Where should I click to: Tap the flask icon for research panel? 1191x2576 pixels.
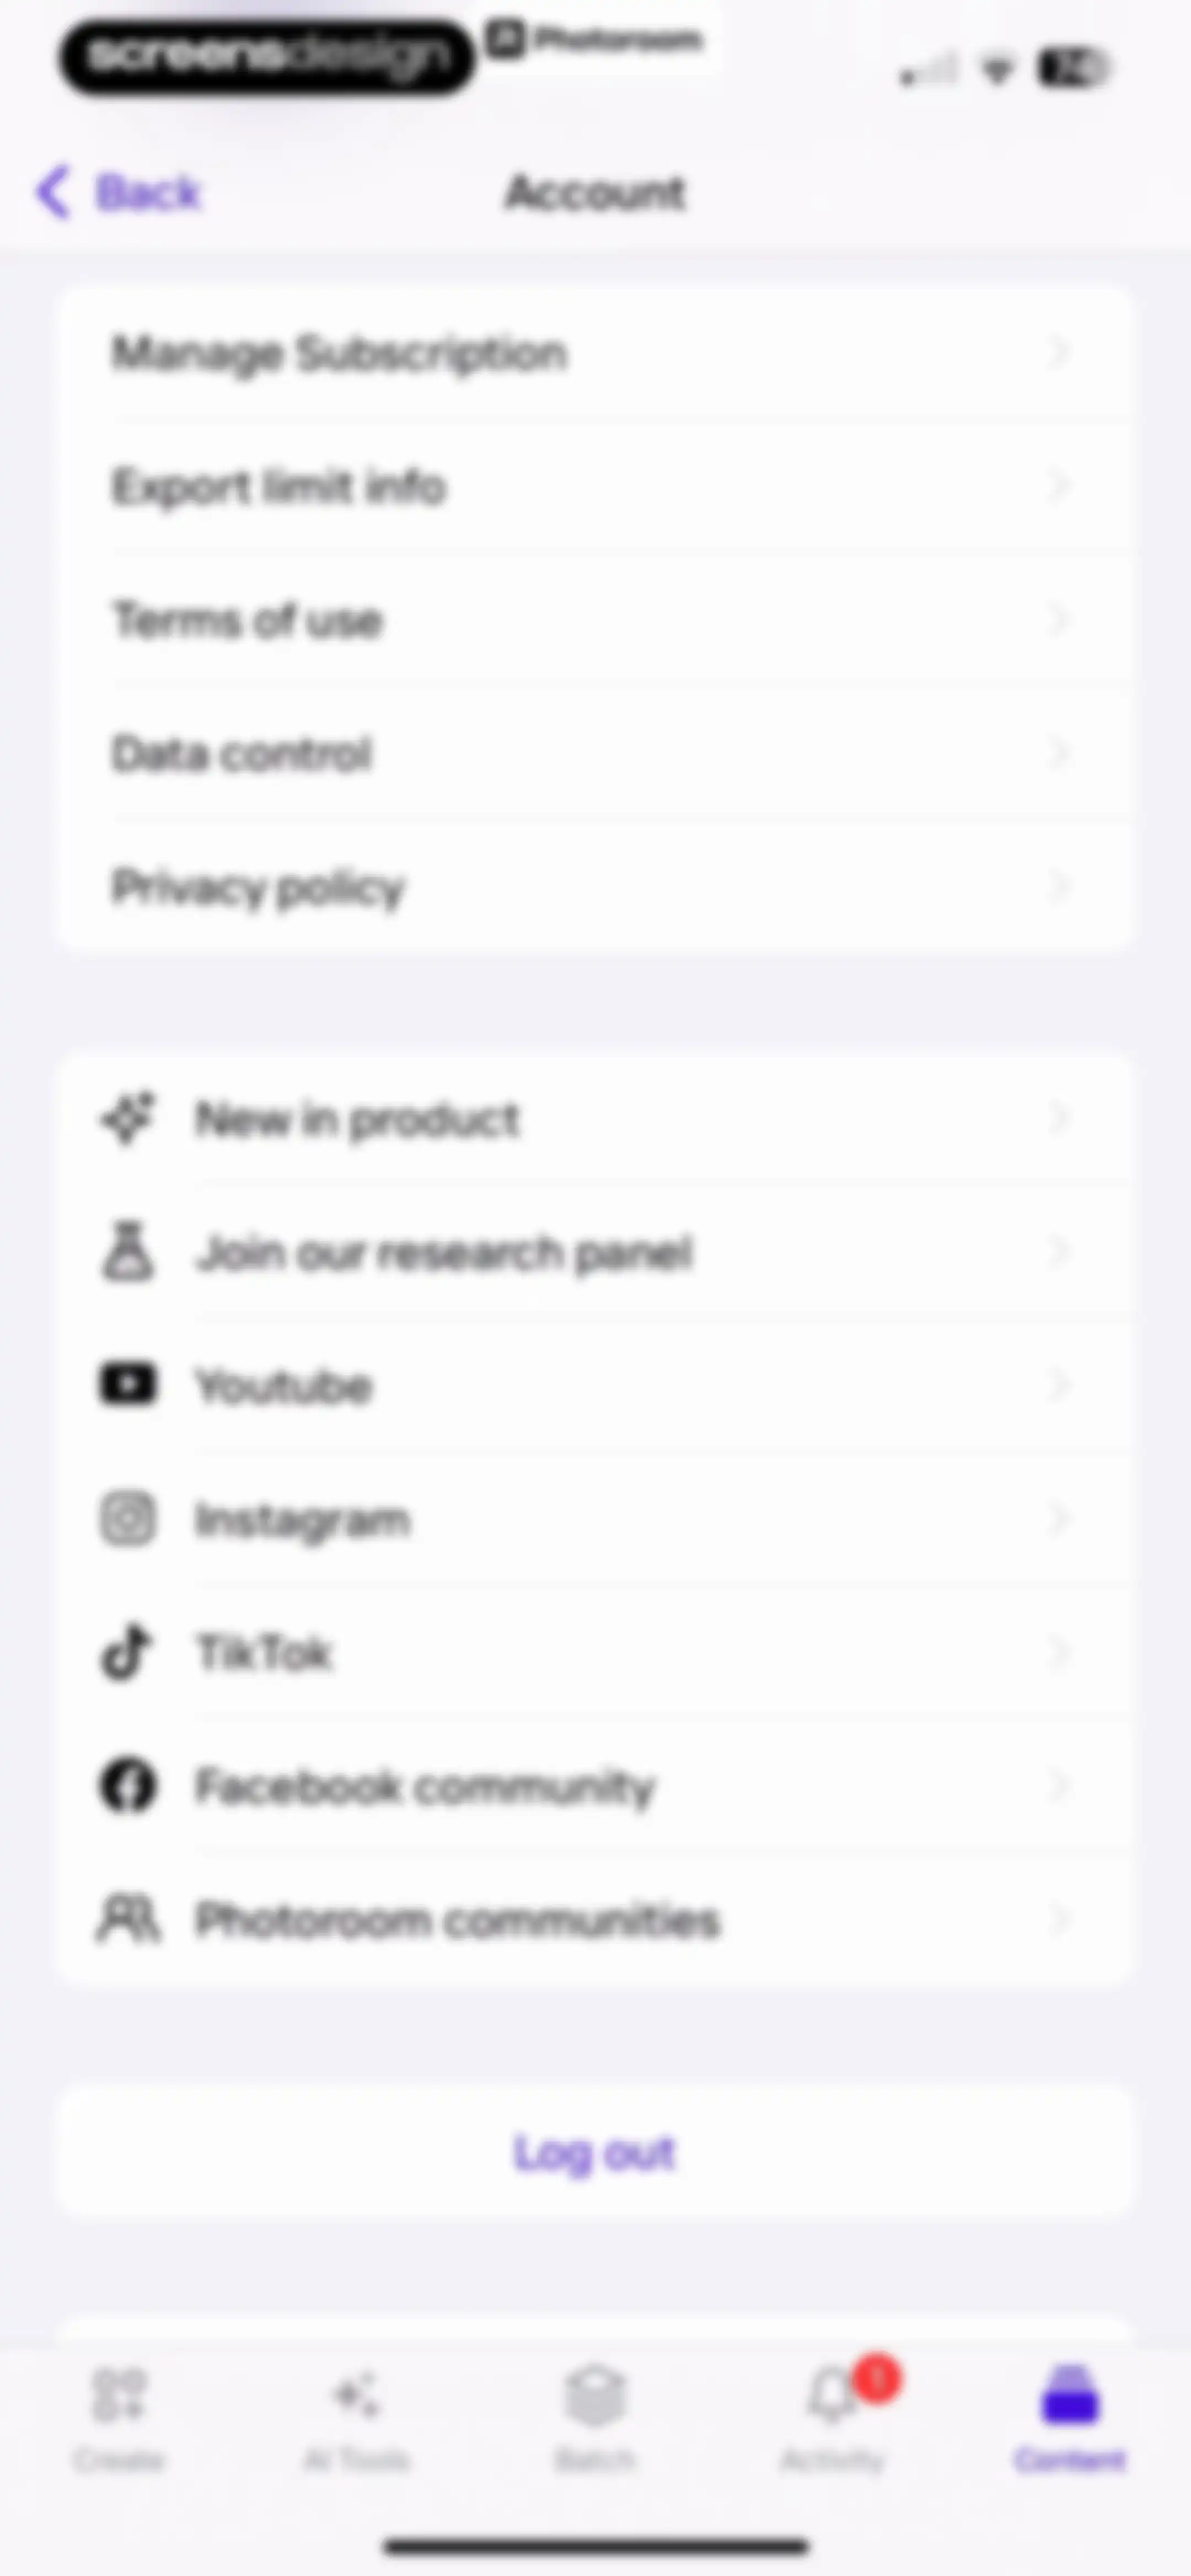click(x=128, y=1251)
